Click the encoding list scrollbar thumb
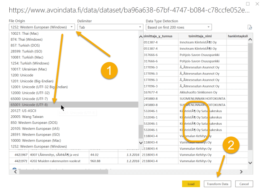Viewport: 262px width, 196px height. 140,131
